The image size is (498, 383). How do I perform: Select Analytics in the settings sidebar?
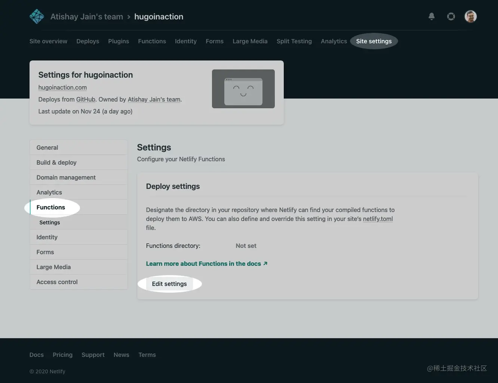[x=79, y=192]
